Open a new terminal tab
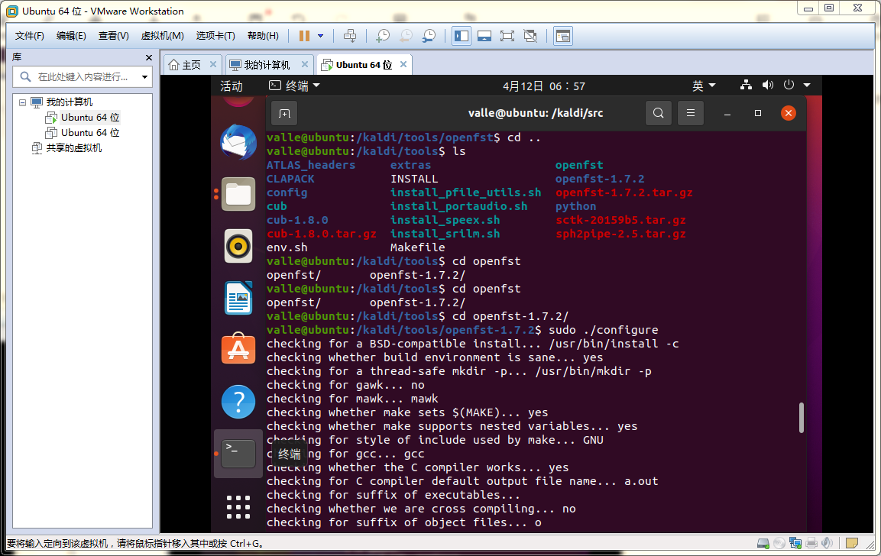This screenshot has width=881, height=556. pyautogui.click(x=284, y=114)
